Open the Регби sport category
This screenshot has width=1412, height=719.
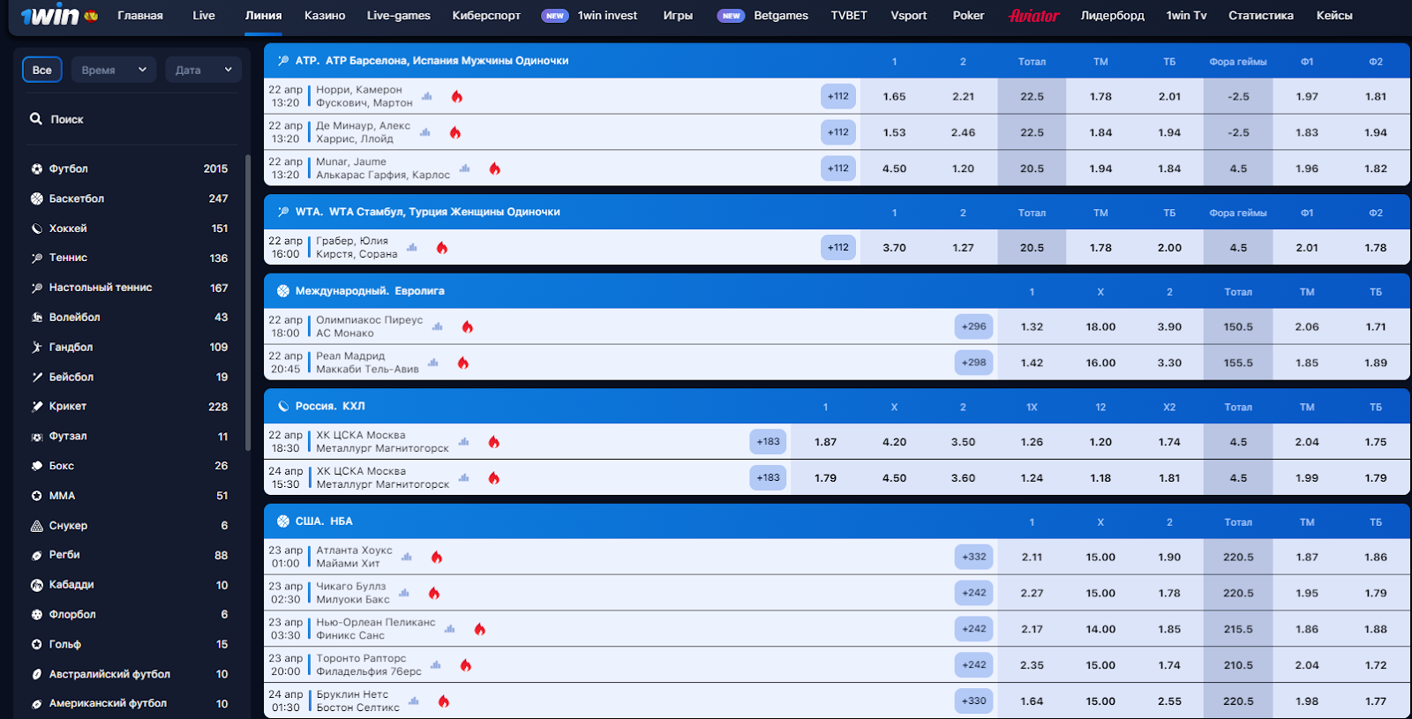pyautogui.click(x=130, y=555)
